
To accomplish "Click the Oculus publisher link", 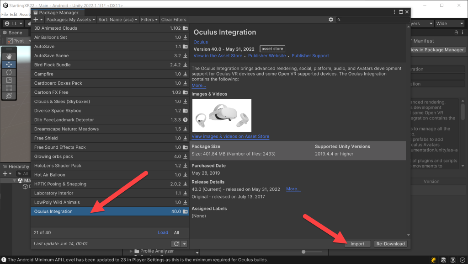I will tap(201, 42).
